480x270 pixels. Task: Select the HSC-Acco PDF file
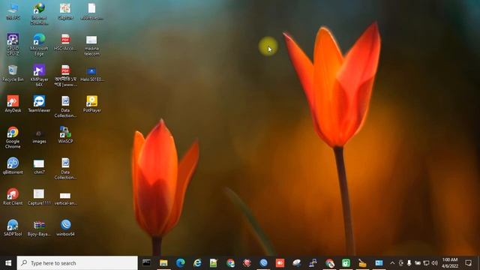(65, 42)
